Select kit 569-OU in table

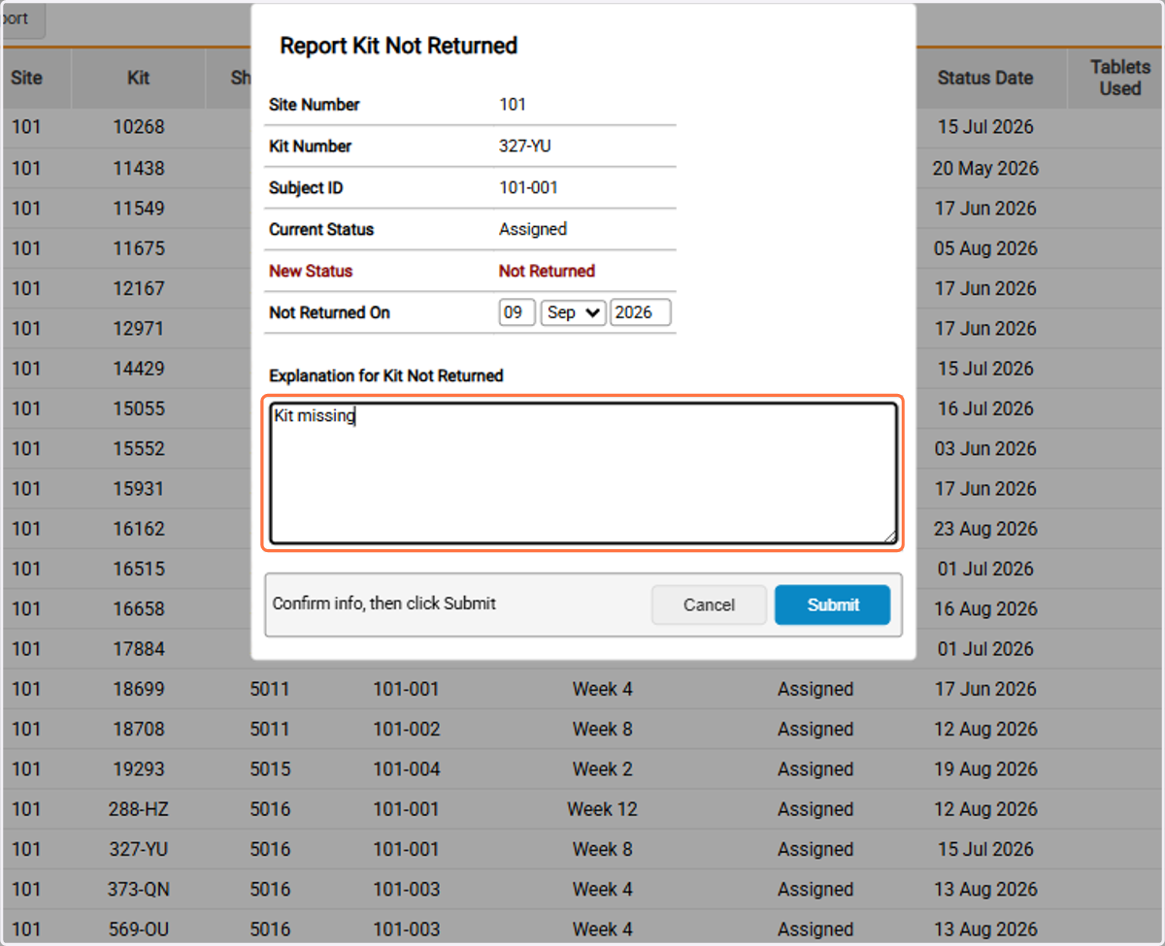coord(139,929)
